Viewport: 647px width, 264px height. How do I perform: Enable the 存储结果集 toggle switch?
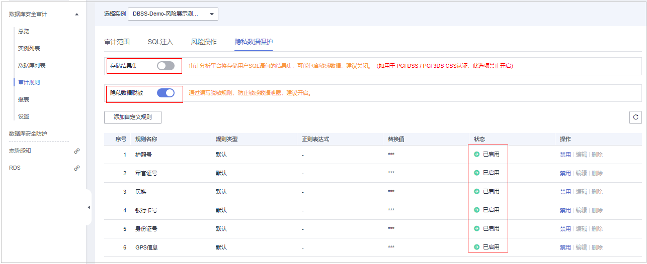click(x=166, y=66)
